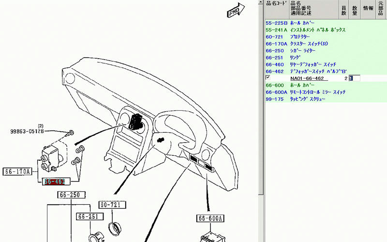Image resolution: width=387 pixels, height=242 pixels.
Task: Click the quantity input field for NA01-66-462
Action: [x=357, y=78]
